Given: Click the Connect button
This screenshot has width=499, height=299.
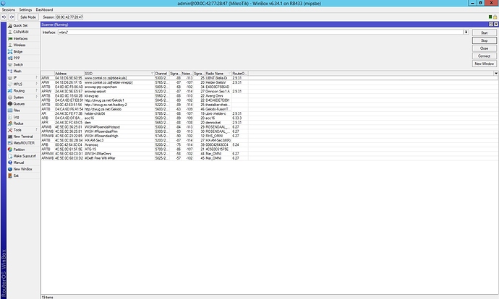Looking at the screenshot, I should pos(484,56).
